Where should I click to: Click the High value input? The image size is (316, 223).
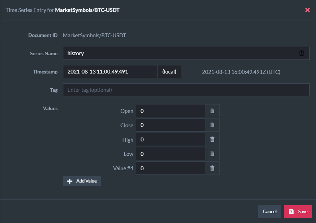pos(170,139)
